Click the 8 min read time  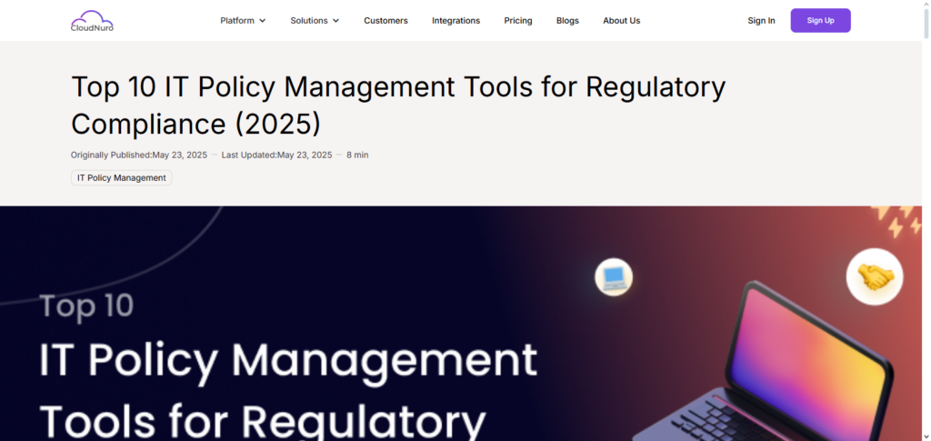pos(357,155)
